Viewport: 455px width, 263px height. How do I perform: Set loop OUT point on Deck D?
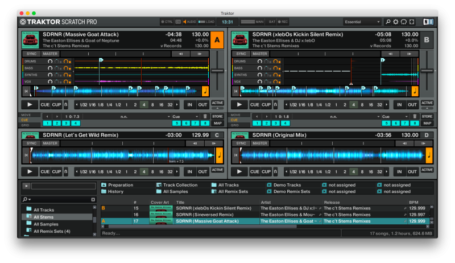pyautogui.click(x=412, y=171)
